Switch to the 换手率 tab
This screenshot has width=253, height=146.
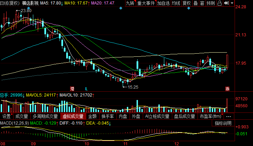(x=108, y=116)
